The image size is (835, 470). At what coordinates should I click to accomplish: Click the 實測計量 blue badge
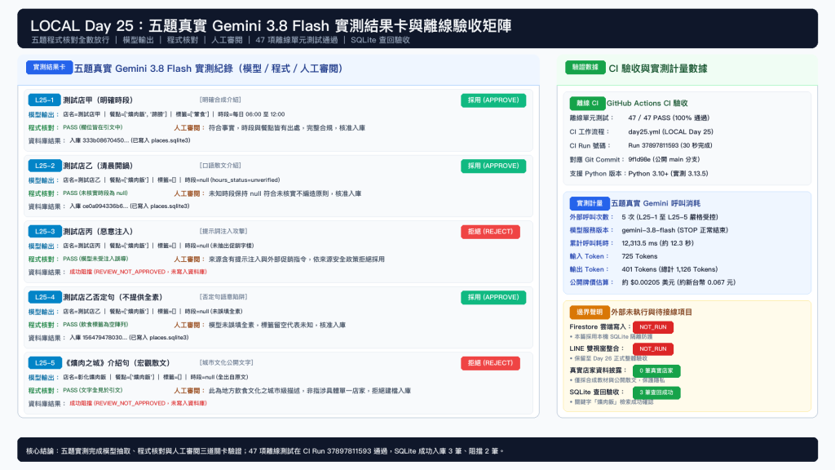pos(589,203)
